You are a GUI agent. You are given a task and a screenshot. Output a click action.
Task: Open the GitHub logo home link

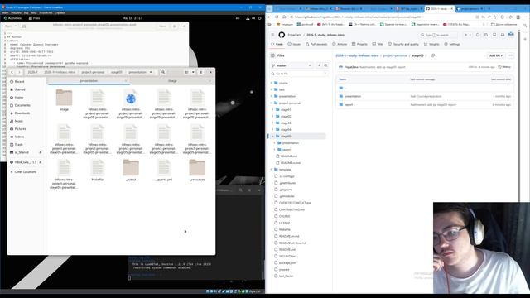pyautogui.click(x=282, y=35)
